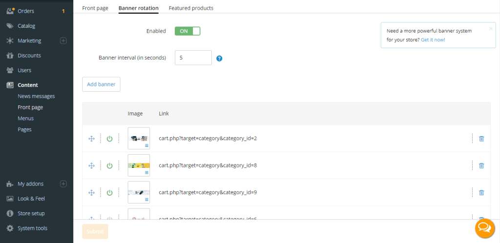Viewport: 500px width, 243px height.
Task: Toggle the Enabled ON switch
Action: click(187, 31)
